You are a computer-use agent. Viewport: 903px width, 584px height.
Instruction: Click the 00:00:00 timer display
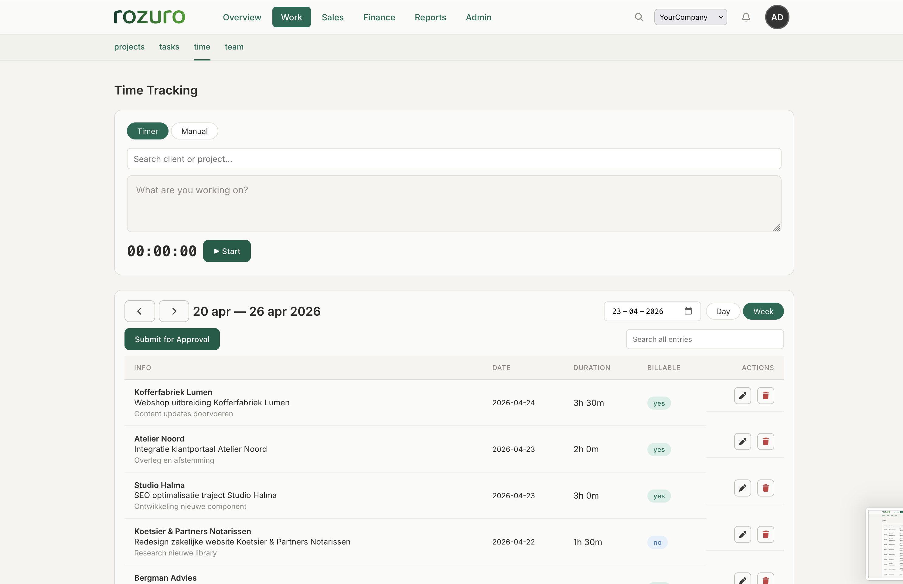(162, 251)
